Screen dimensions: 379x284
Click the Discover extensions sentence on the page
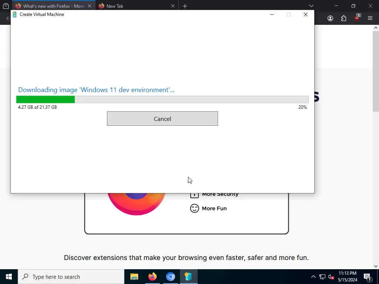click(x=186, y=258)
